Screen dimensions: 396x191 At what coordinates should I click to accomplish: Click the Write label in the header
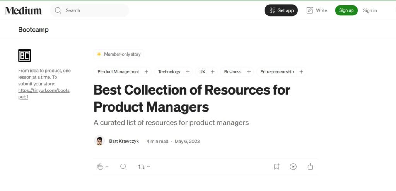pyautogui.click(x=321, y=10)
